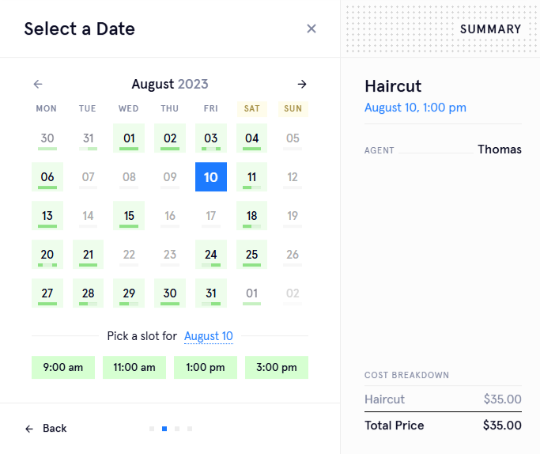The image size is (540, 454).
Task: Go to next month arrow
Action: pos(302,84)
